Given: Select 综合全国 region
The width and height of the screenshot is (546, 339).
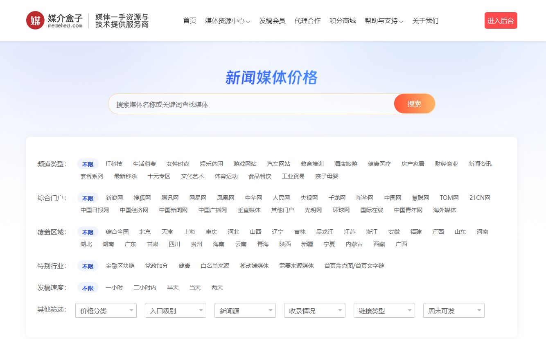Looking at the screenshot, I should [117, 232].
